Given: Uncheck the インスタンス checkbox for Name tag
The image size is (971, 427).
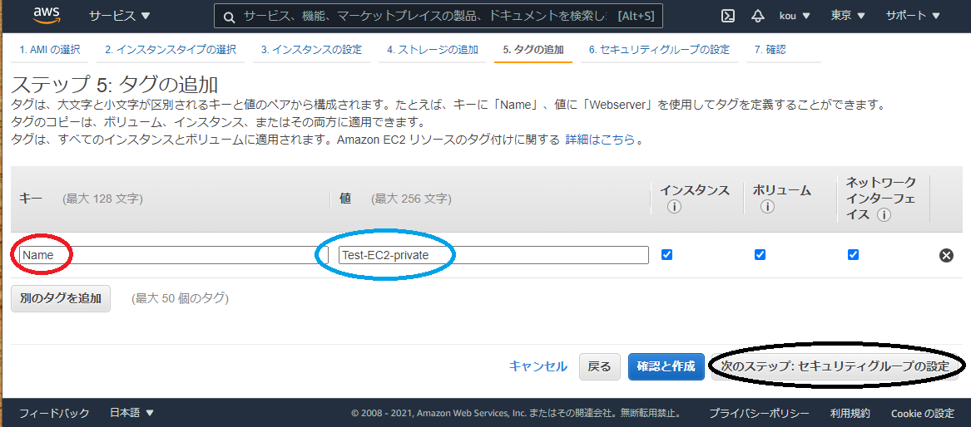Looking at the screenshot, I should click(667, 254).
